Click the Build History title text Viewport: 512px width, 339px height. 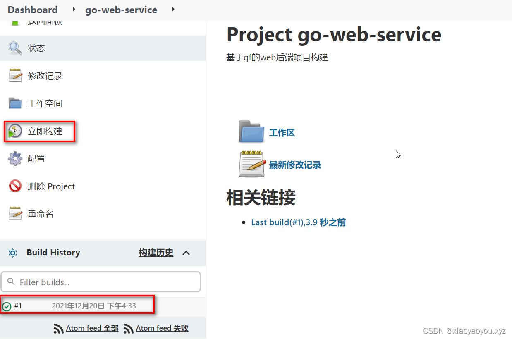[x=53, y=253]
